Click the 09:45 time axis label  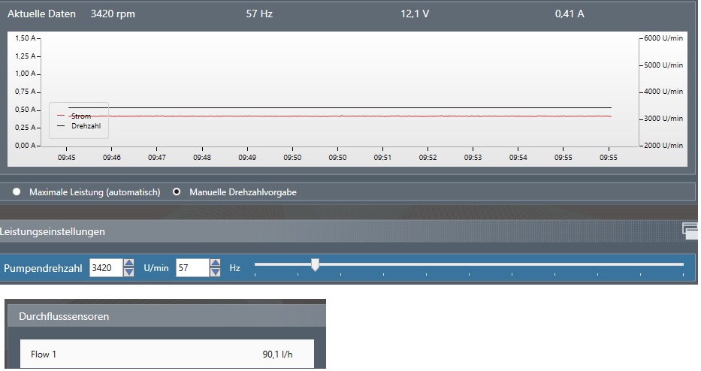(67, 158)
